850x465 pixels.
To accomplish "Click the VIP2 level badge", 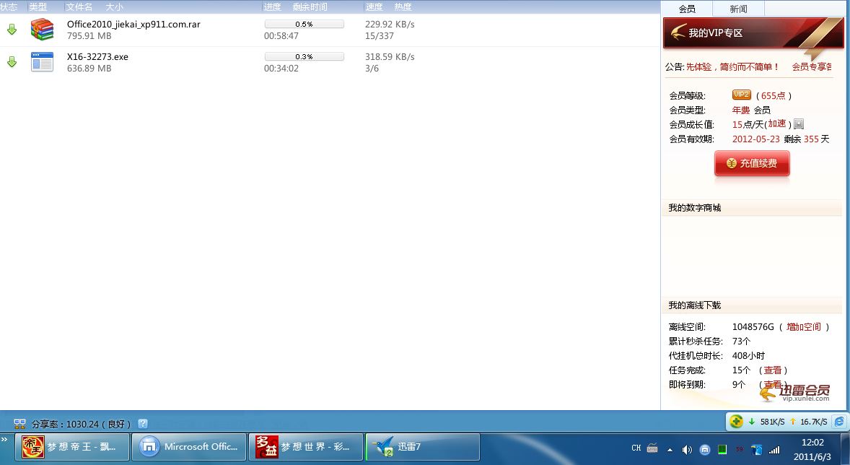I will (741, 95).
